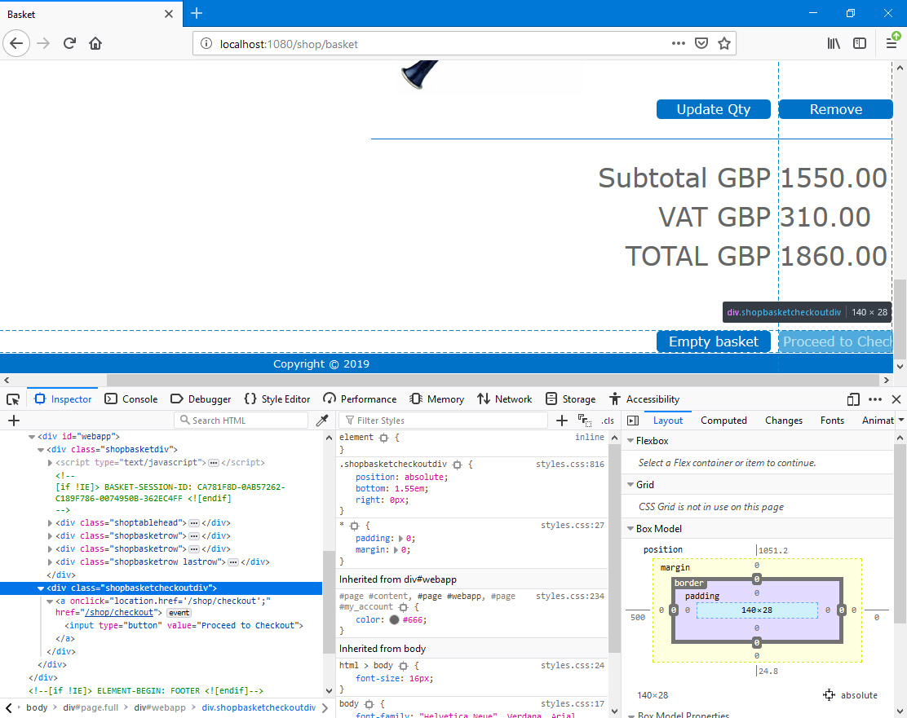Image resolution: width=907 pixels, height=718 pixels.
Task: Highlight absolute position geometry editor
Action: [x=829, y=695]
